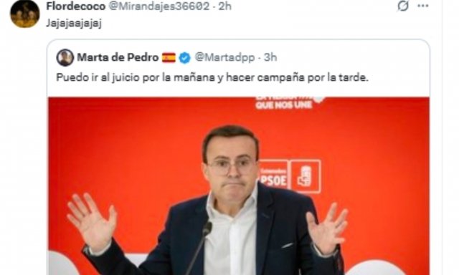
Task: Open Grok explain icon on Flordecoco's post
Action: pos(403,6)
